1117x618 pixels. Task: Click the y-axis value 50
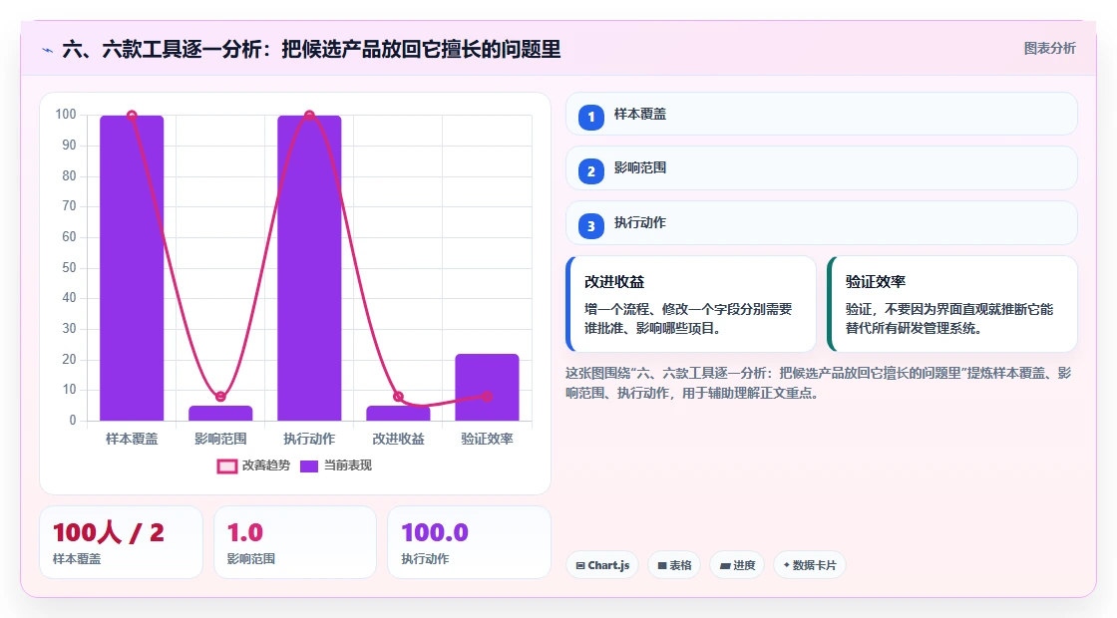[x=69, y=268]
